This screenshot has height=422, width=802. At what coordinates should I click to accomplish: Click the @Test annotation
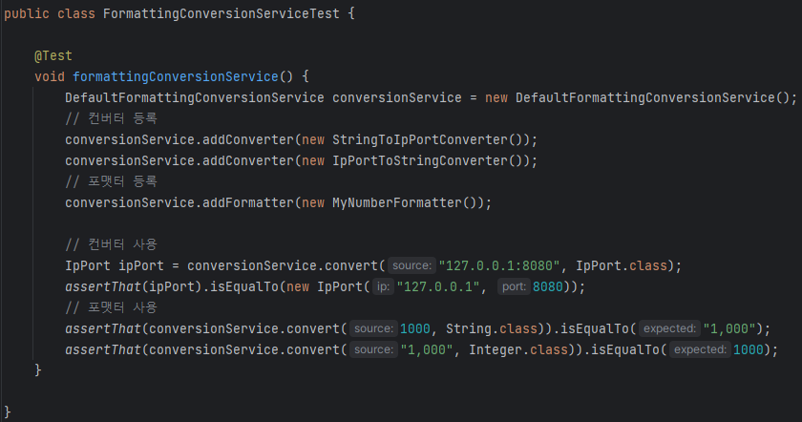pyautogui.click(x=53, y=55)
